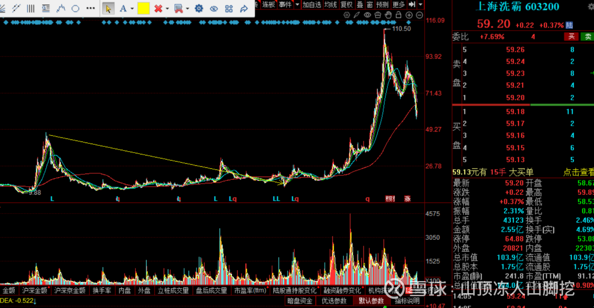
Task: Switch to 外盘 indicator tab
Action: click(x=144, y=290)
